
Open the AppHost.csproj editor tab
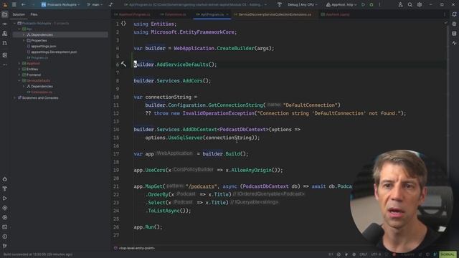(x=335, y=14)
